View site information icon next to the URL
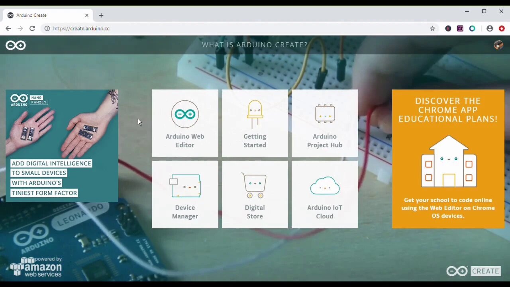Image resolution: width=510 pixels, height=287 pixels. [47, 28]
